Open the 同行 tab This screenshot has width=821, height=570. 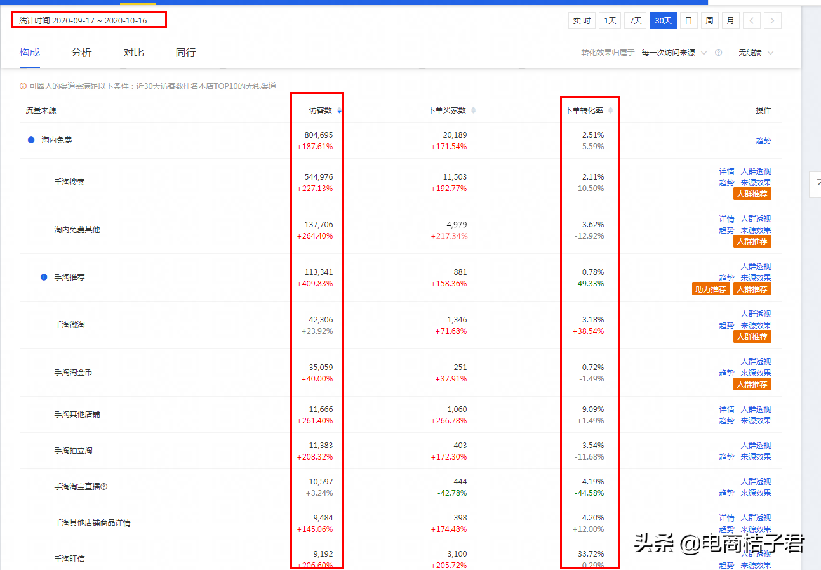click(x=185, y=53)
